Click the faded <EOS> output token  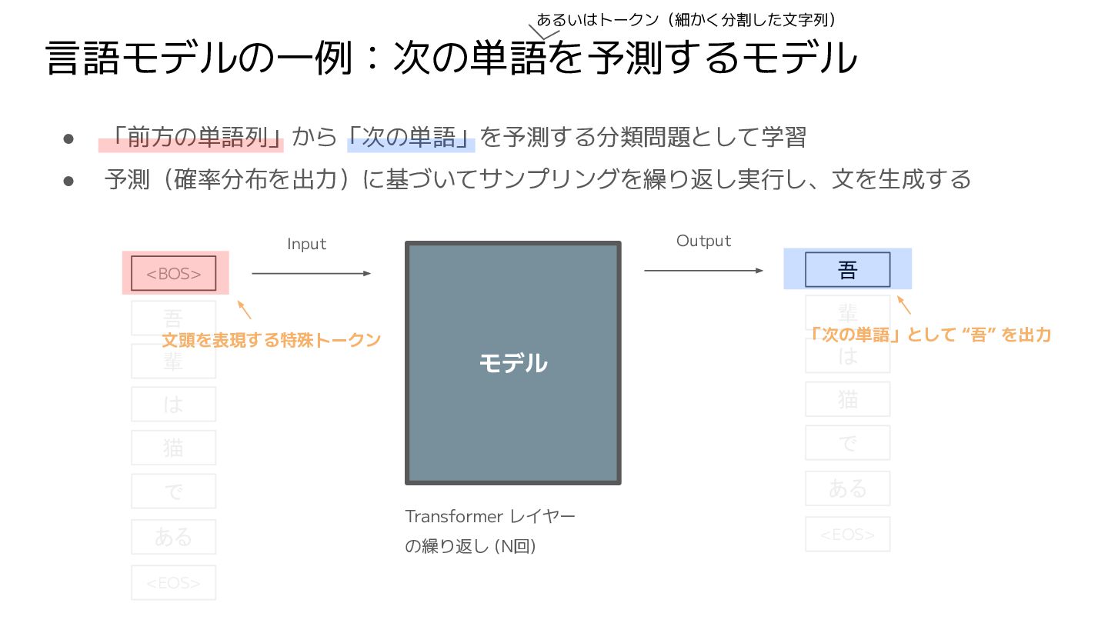[x=847, y=534]
